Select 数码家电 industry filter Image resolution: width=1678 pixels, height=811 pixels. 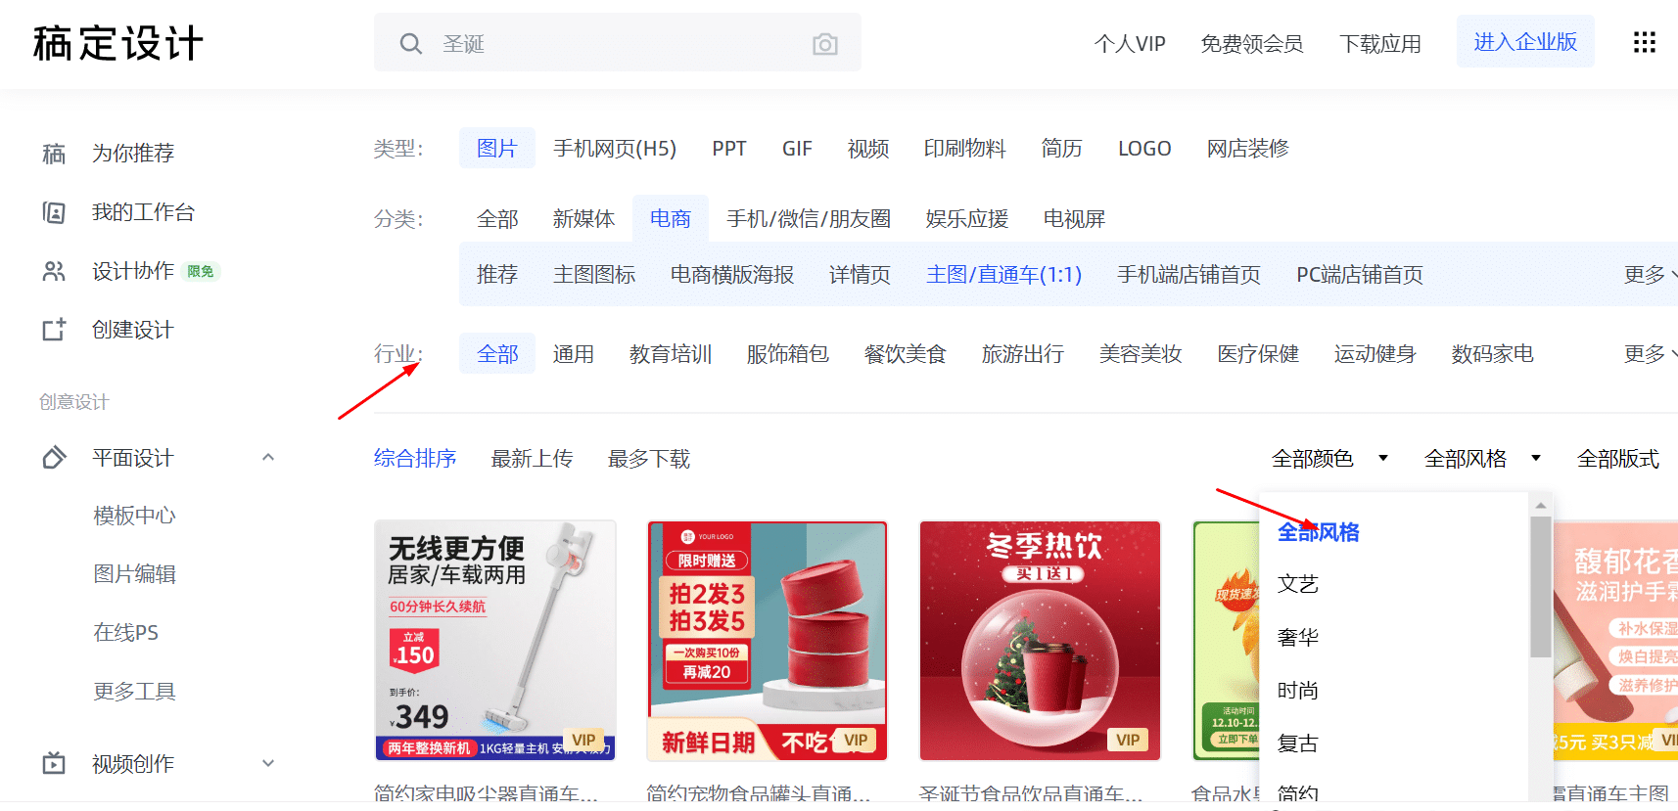(1493, 354)
